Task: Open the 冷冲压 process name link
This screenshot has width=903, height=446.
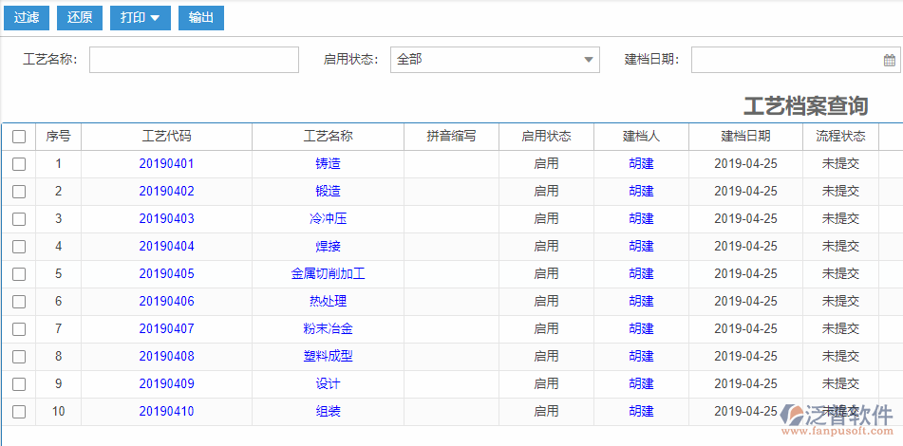Action: point(329,218)
